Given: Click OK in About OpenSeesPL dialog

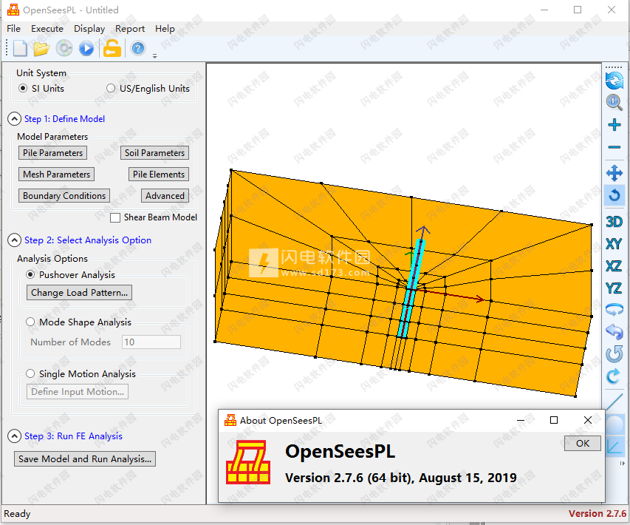Looking at the screenshot, I should tap(583, 444).
